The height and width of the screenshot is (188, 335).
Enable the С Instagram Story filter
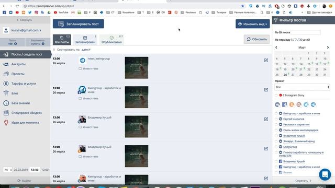276,95
